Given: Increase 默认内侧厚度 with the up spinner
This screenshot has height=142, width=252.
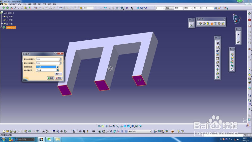Looking at the screenshot, I should 60,59.
